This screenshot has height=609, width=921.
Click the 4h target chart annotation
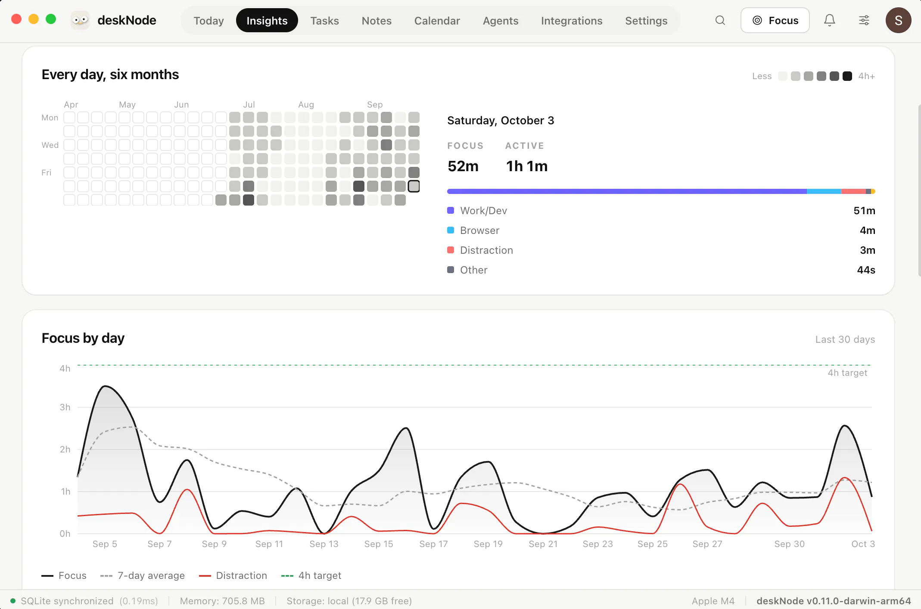click(x=847, y=373)
